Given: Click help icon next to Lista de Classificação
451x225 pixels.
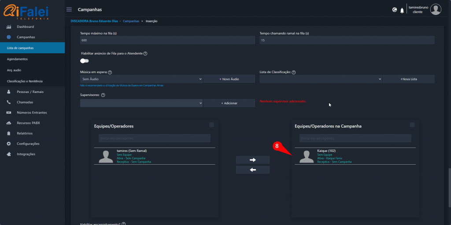Looking at the screenshot, I should pos(294,73).
